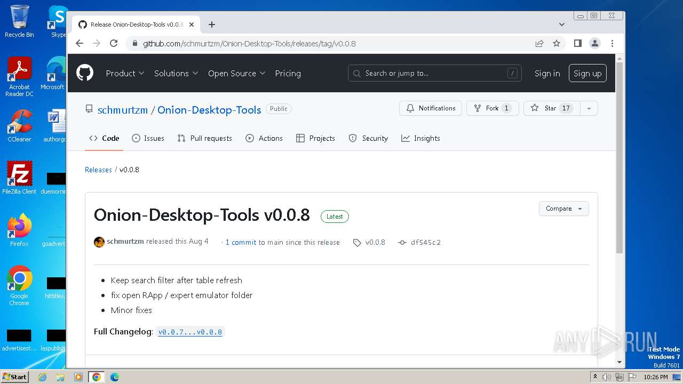Click the page vertical scrollbar thumb
The height and width of the screenshot is (384, 683).
620,157
